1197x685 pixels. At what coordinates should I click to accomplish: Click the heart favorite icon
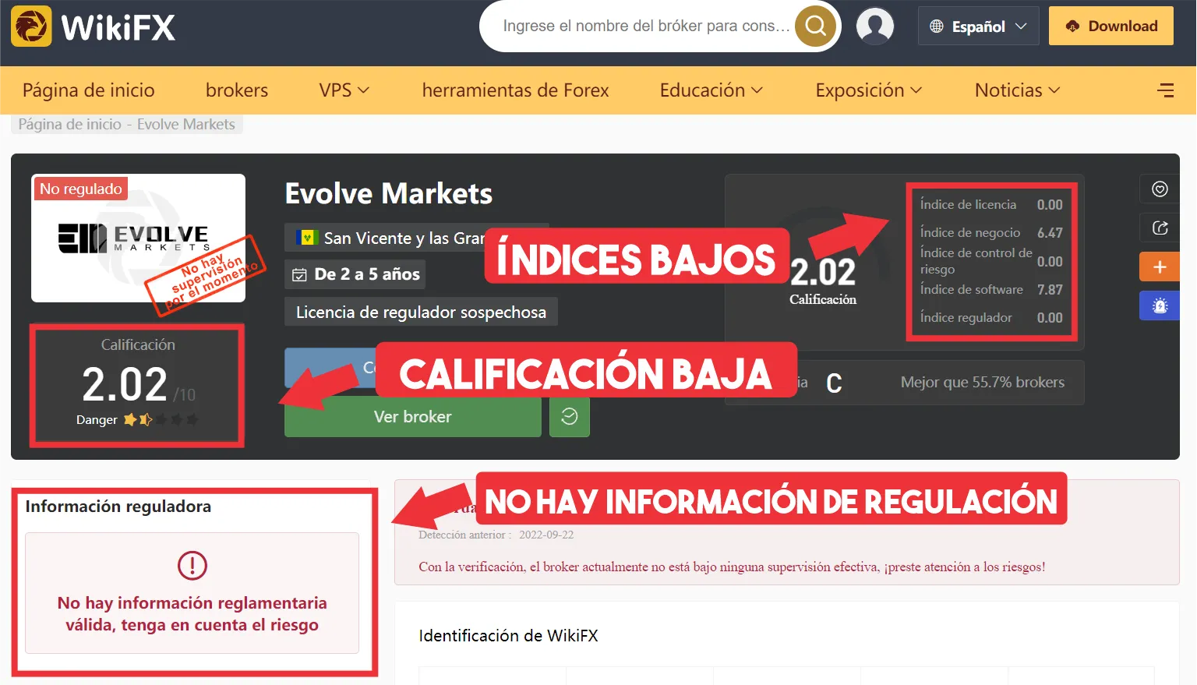[1160, 189]
